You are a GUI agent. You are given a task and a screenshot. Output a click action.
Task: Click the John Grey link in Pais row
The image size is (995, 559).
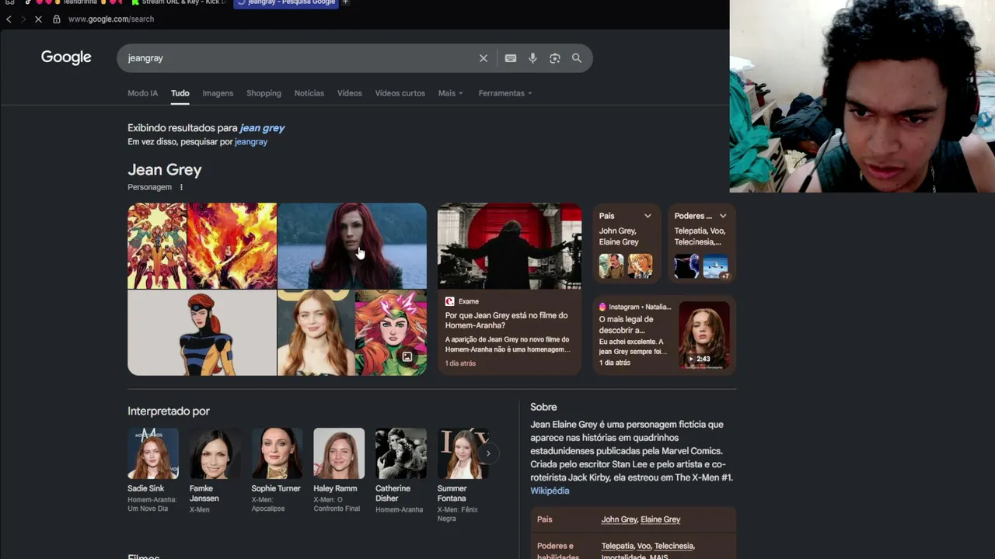619,519
